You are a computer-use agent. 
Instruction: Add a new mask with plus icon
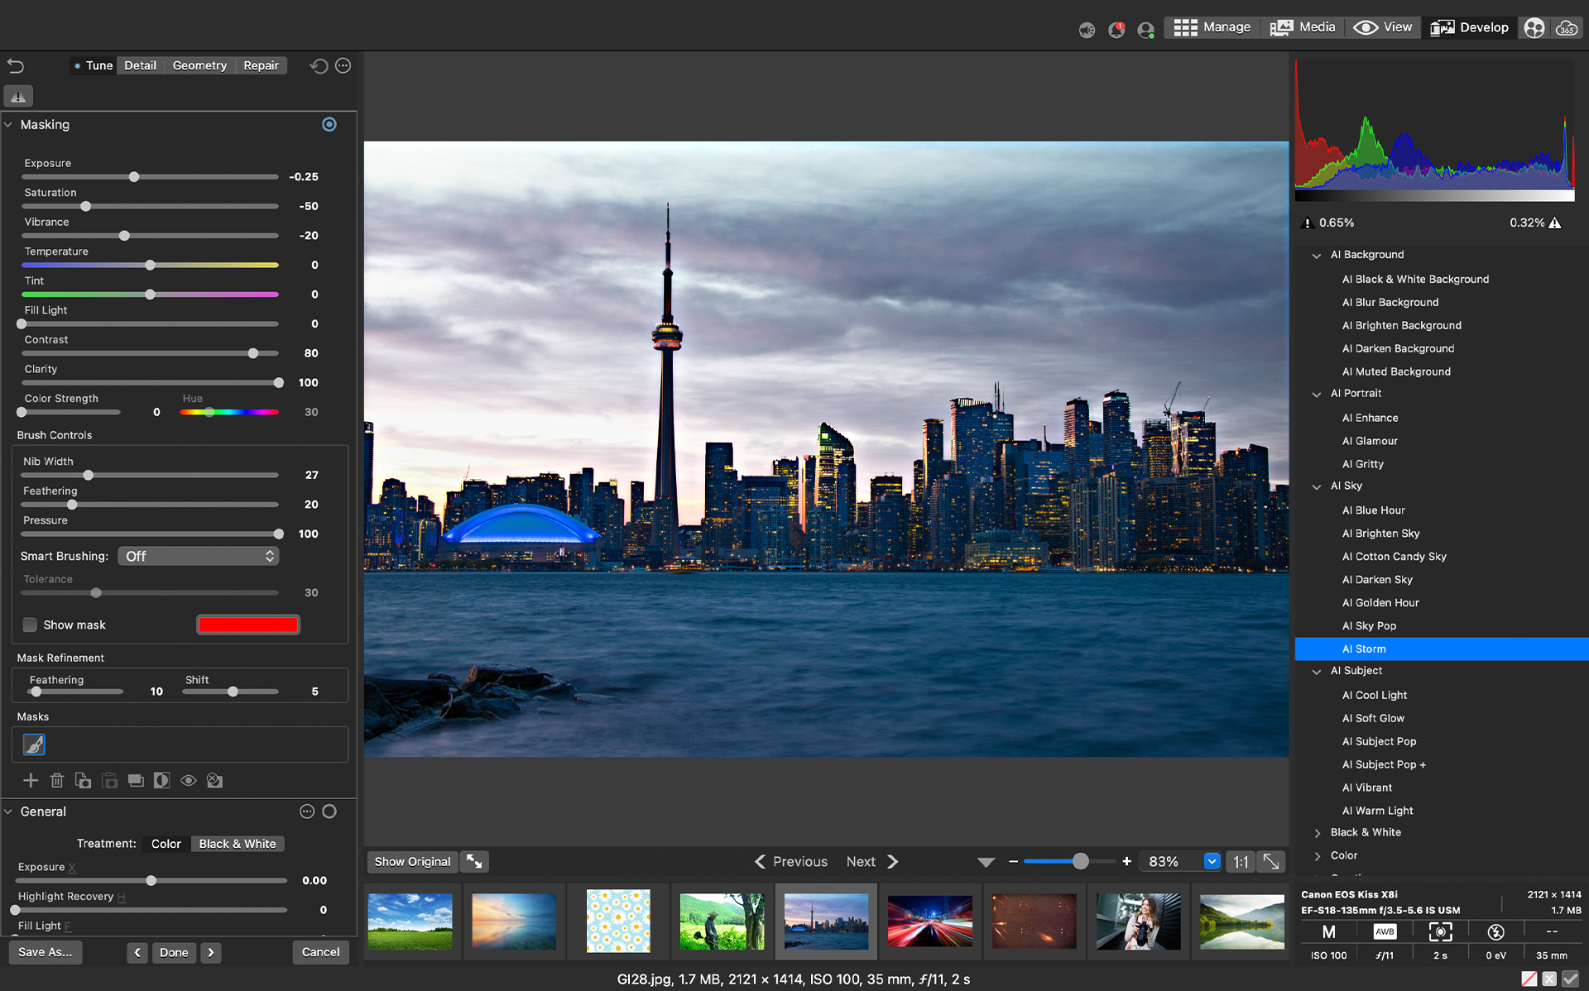(x=31, y=780)
